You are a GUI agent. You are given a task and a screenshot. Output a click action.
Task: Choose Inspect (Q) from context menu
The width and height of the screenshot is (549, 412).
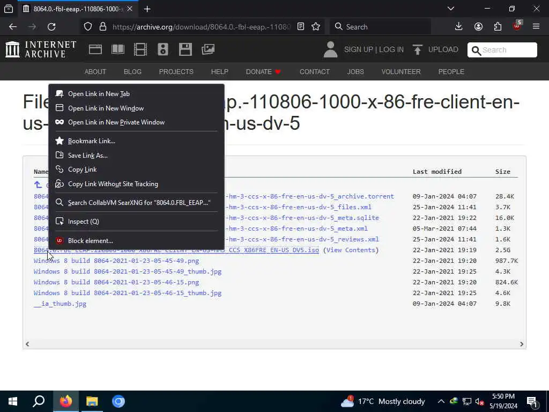click(x=136, y=222)
